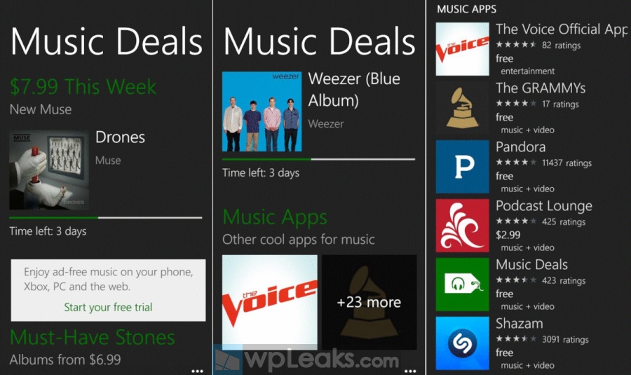Image resolution: width=631 pixels, height=375 pixels.
Task: Tap the +23 more apps tile
Action: click(369, 302)
